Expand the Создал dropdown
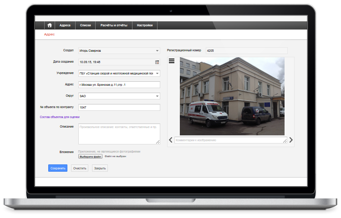 (x=157, y=50)
